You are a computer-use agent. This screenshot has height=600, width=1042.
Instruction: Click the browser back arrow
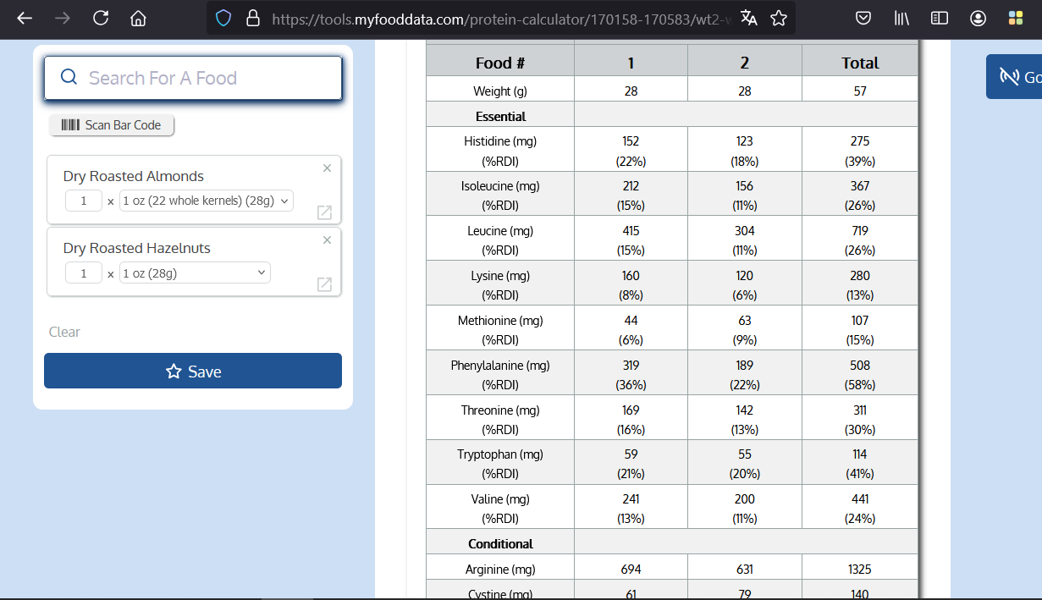25,19
